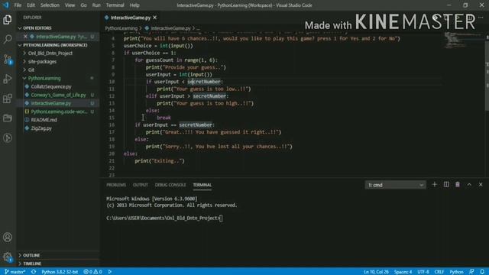
Task: Select Python 3.8.2 32-bit interpreter in status bar
Action: click(x=60, y=272)
